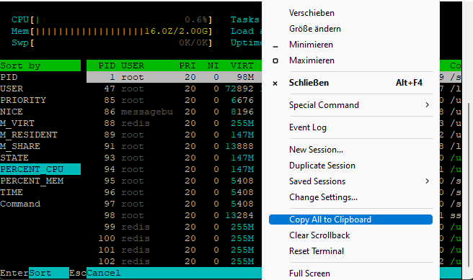Click the 13888 VIRT value for PID 91

(239, 146)
